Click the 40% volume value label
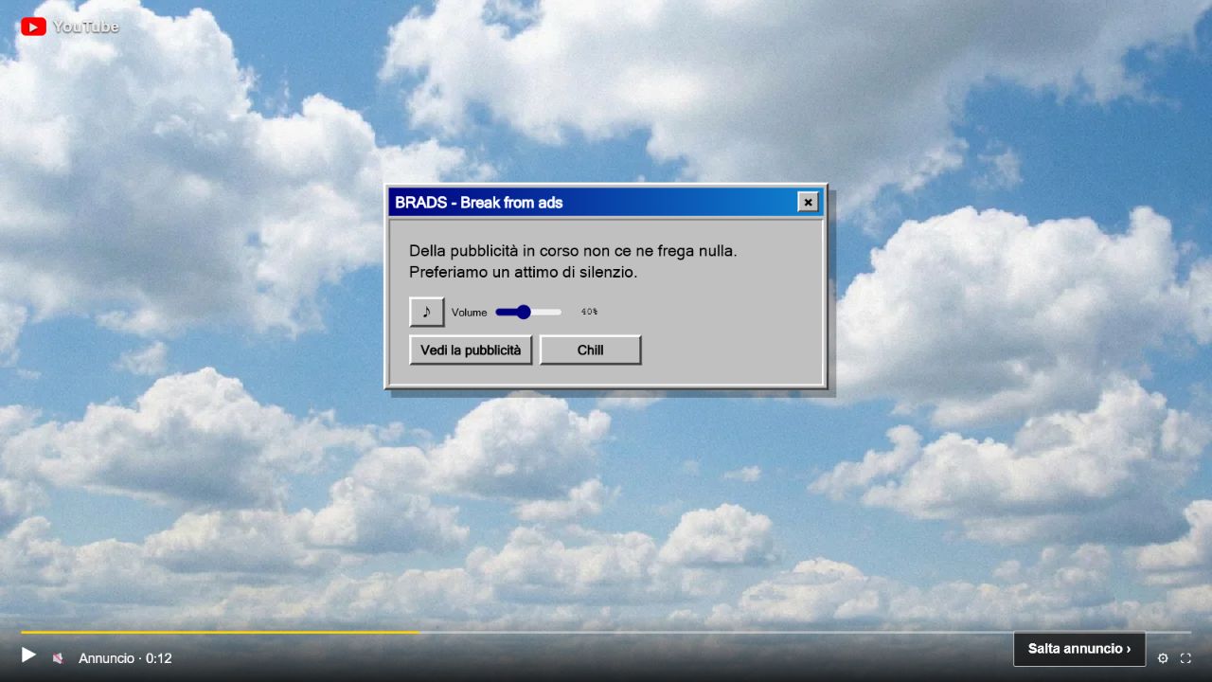 coord(589,312)
